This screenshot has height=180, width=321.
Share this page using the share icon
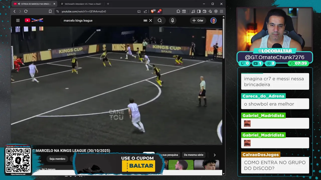point(145,11)
